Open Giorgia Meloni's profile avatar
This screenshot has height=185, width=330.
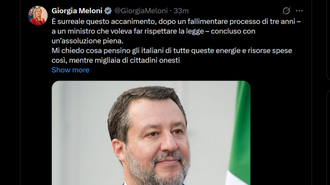coord(38,16)
